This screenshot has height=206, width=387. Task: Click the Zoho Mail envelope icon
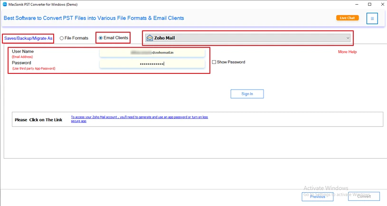[x=150, y=38]
